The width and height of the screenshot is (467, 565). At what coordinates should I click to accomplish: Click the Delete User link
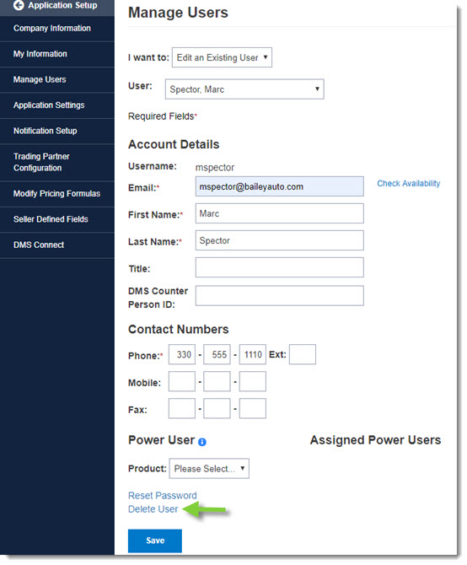(x=153, y=509)
